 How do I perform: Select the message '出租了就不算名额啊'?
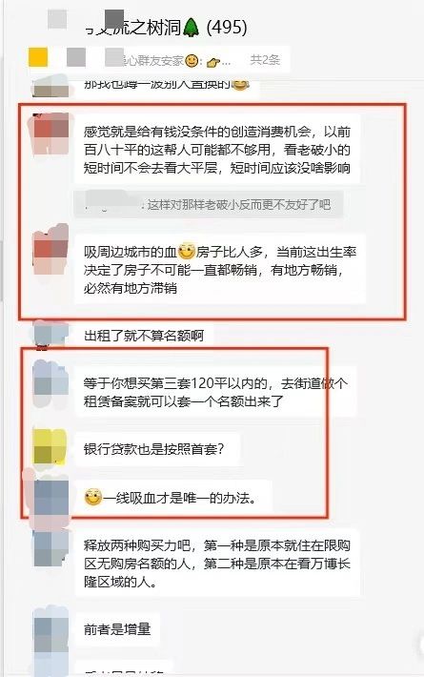click(144, 336)
